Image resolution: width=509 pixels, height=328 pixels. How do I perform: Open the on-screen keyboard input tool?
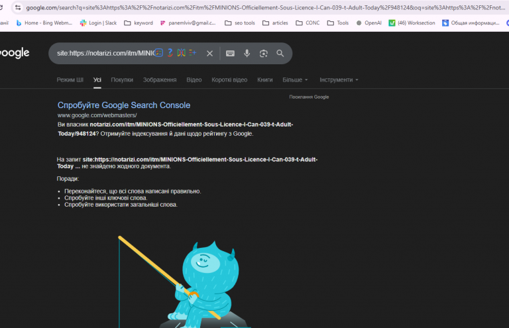pyautogui.click(x=230, y=53)
